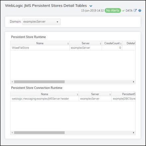This screenshot has height=146, width=146.
Task: Expand the title dropdown chevron
Action: point(91,6)
